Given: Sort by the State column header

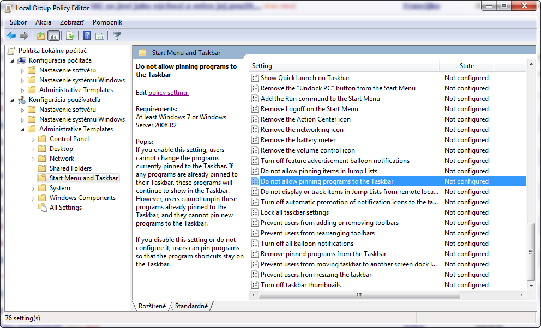Looking at the screenshot, I should point(466,66).
